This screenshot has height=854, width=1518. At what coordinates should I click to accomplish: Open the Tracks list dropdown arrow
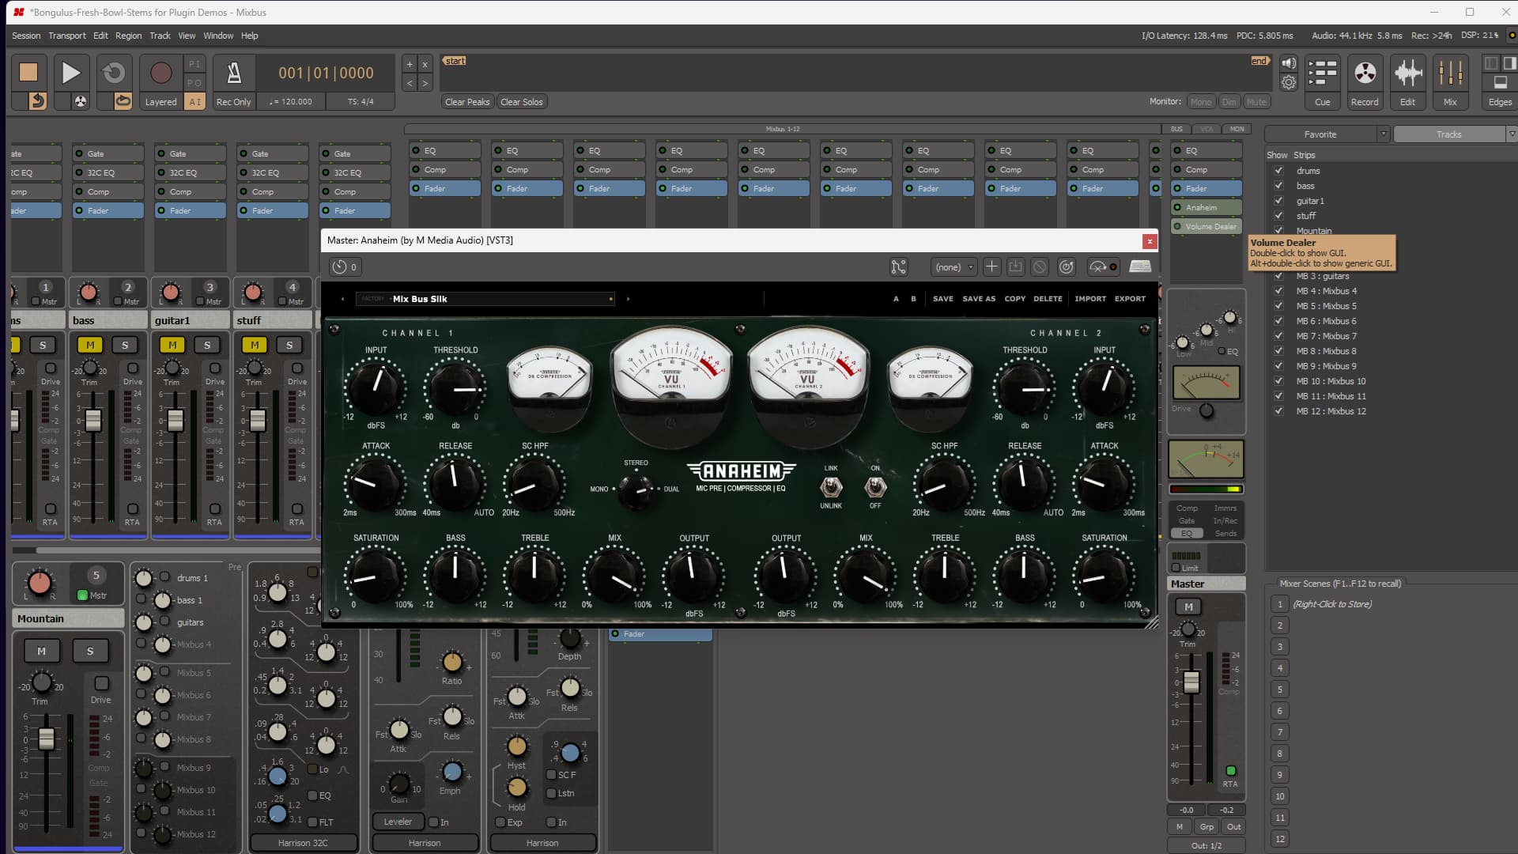point(1512,134)
